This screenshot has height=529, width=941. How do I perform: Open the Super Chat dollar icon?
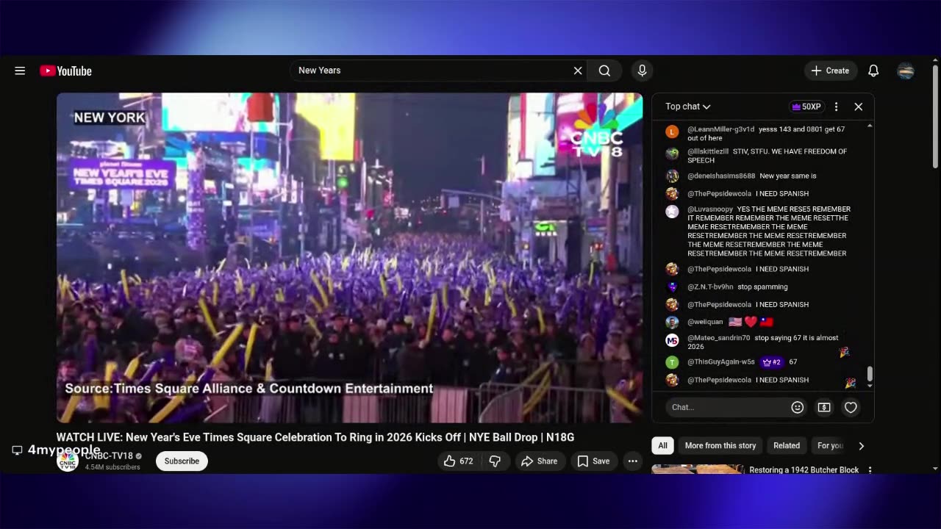click(x=824, y=407)
